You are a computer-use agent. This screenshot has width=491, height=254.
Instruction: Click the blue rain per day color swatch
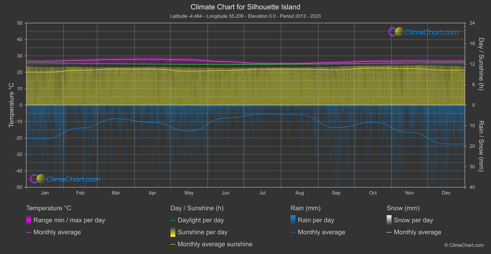pyautogui.click(x=293, y=220)
